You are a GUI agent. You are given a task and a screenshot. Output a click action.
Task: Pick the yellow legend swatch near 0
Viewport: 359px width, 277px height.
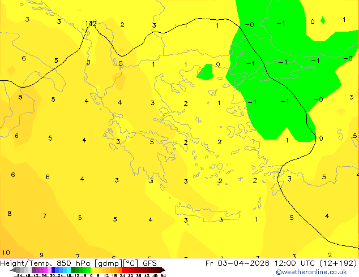(x=92, y=270)
